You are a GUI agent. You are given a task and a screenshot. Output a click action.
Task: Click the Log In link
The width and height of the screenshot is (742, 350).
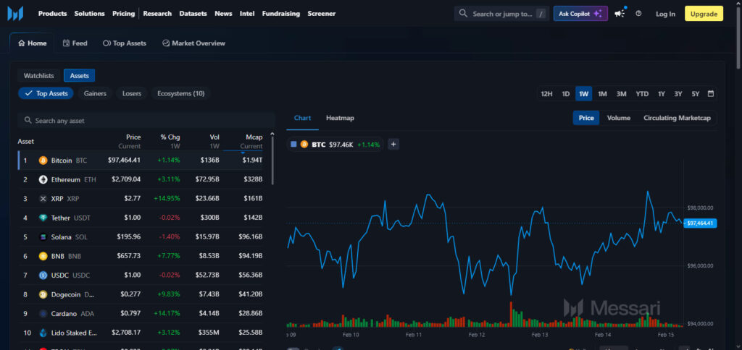[x=665, y=14]
